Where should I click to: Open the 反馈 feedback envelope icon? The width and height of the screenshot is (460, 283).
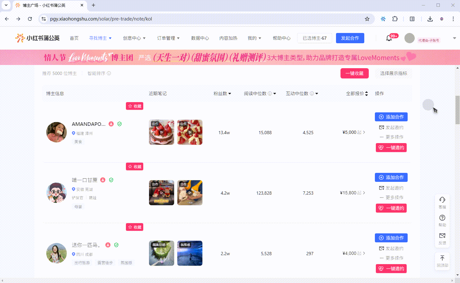click(x=442, y=236)
